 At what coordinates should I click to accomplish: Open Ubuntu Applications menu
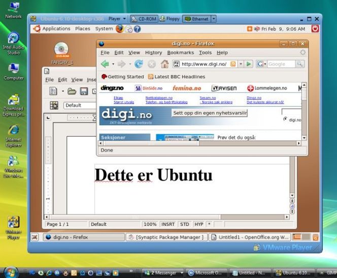tap(56, 28)
